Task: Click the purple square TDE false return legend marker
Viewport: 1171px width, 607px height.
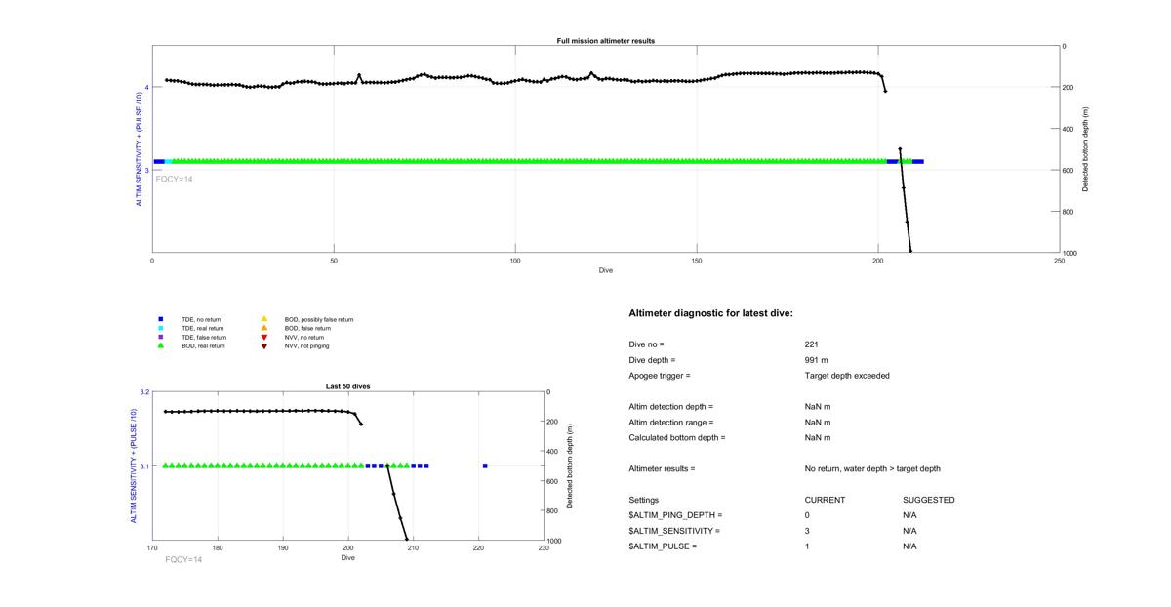Action: 160,337
